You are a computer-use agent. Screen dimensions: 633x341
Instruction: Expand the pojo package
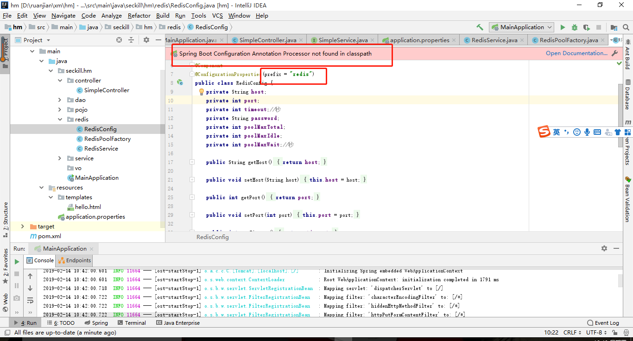point(60,110)
